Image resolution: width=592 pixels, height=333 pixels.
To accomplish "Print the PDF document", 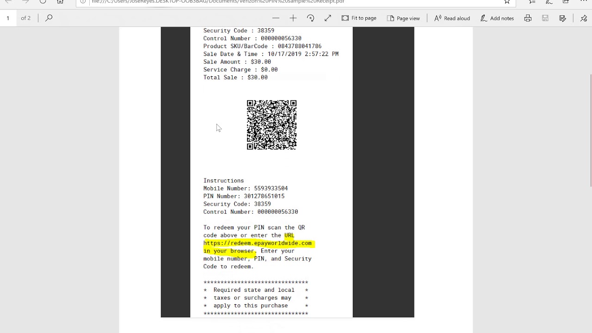I will (x=528, y=18).
